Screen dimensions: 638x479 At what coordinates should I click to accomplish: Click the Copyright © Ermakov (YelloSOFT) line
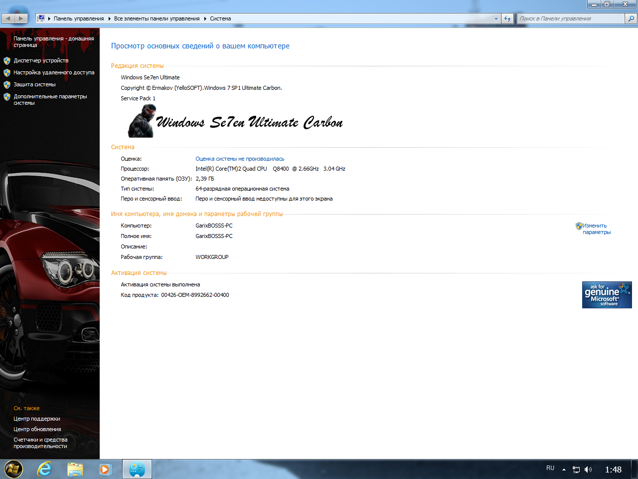coord(201,88)
